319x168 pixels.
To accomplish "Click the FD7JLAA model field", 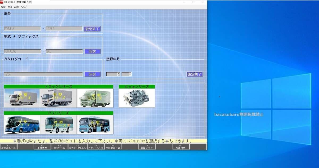I will pos(22,51).
